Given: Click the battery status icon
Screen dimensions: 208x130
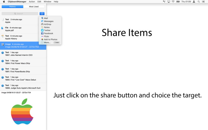Looking at the screenshot, I should click(x=178, y=2).
